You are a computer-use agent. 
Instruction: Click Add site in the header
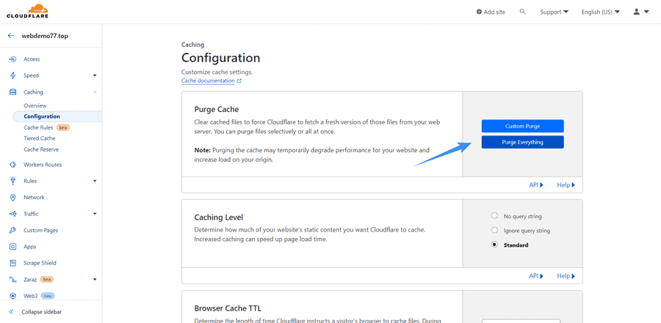click(491, 12)
